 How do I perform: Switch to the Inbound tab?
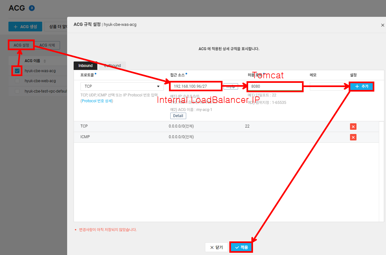[x=85, y=66]
